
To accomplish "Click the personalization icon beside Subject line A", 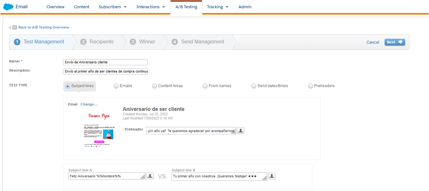I will 150,176.
